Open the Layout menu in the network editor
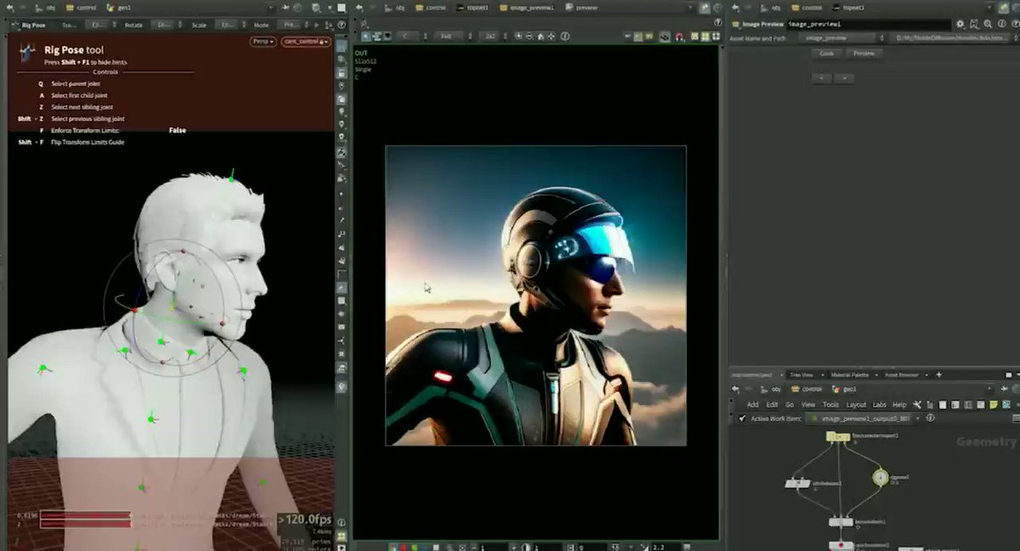 pos(857,405)
